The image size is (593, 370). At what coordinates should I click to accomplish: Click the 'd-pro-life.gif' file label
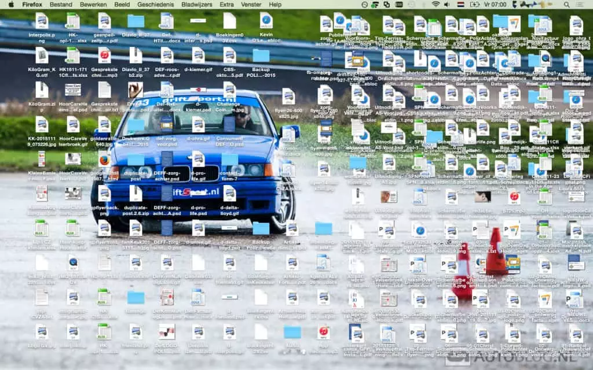pyautogui.click(x=198, y=176)
